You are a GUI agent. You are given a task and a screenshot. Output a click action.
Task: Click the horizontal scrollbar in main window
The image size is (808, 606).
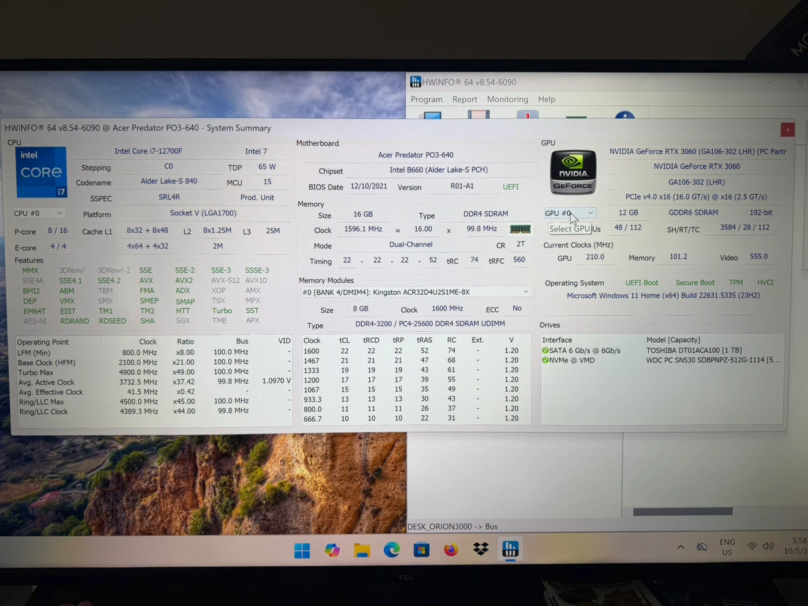(x=683, y=512)
